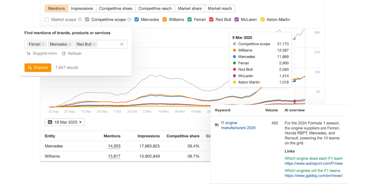
Task: Switch to the Impressions tab
Action: 82,8
